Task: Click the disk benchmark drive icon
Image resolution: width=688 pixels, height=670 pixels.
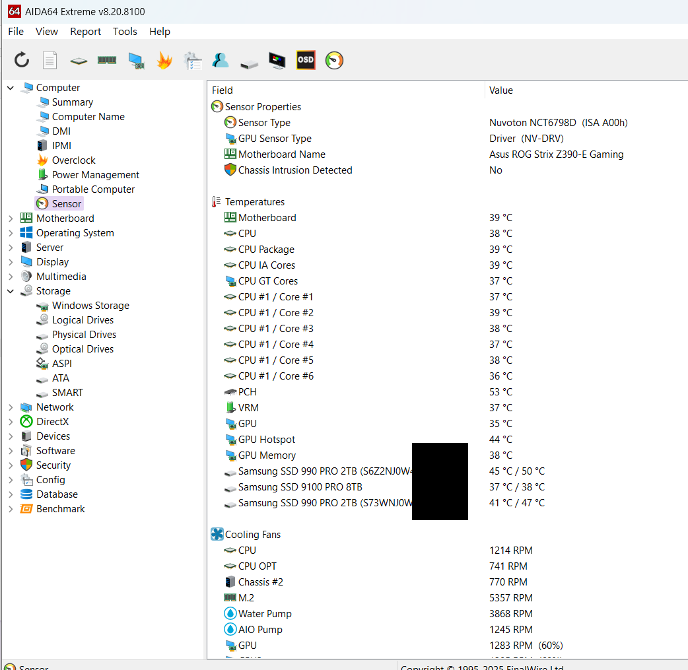Action: tap(249, 61)
